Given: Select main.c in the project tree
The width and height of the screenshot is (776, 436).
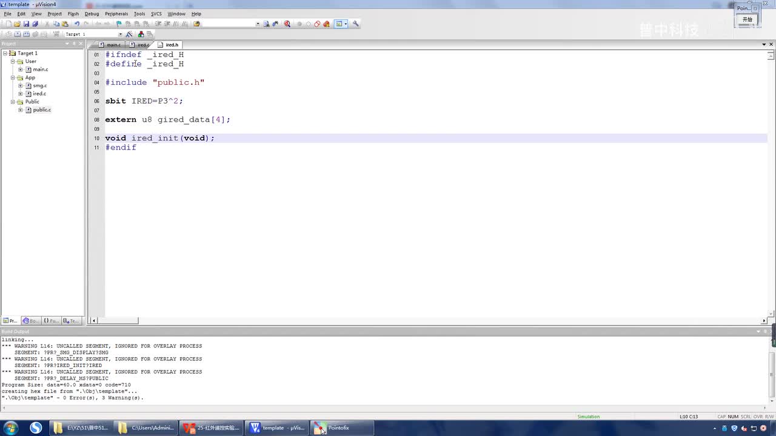Looking at the screenshot, I should click(41, 70).
